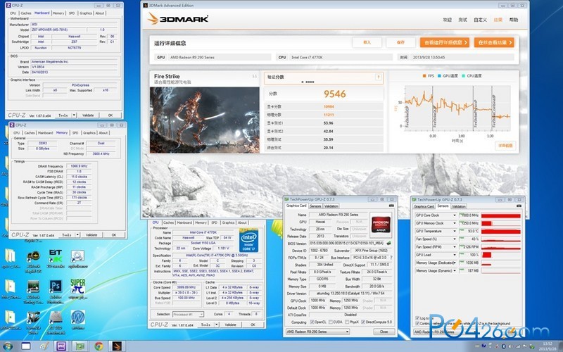Click the GPU Temperature red sensor graph
Screen dimensions: 563x352
pos(501,232)
